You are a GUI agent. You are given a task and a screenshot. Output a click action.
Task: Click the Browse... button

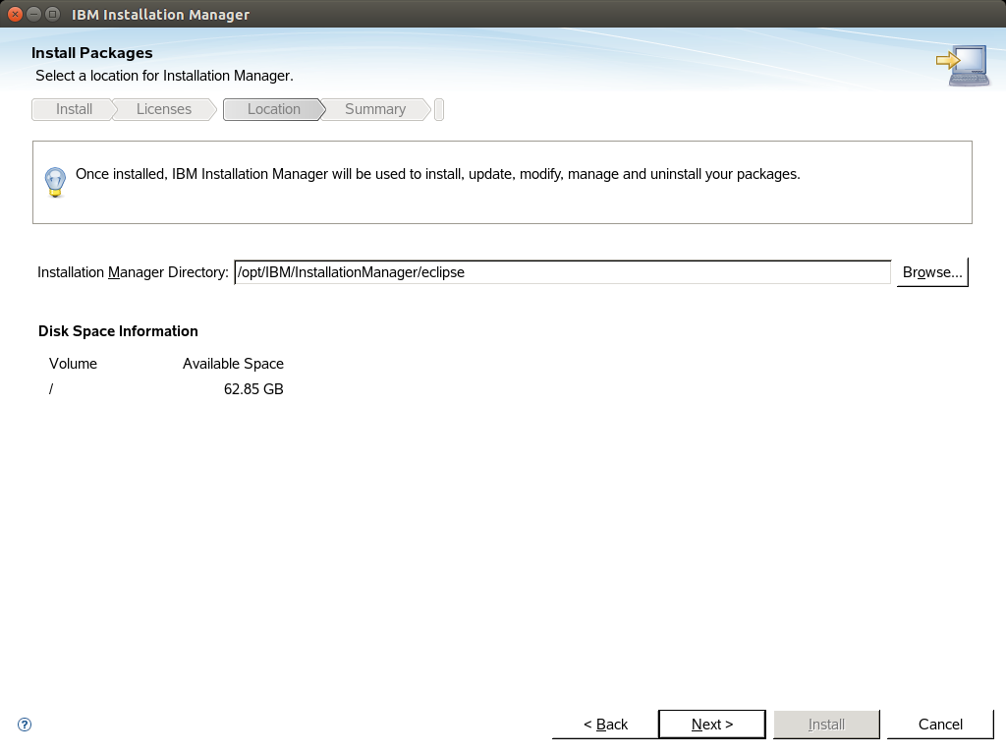pos(932,272)
